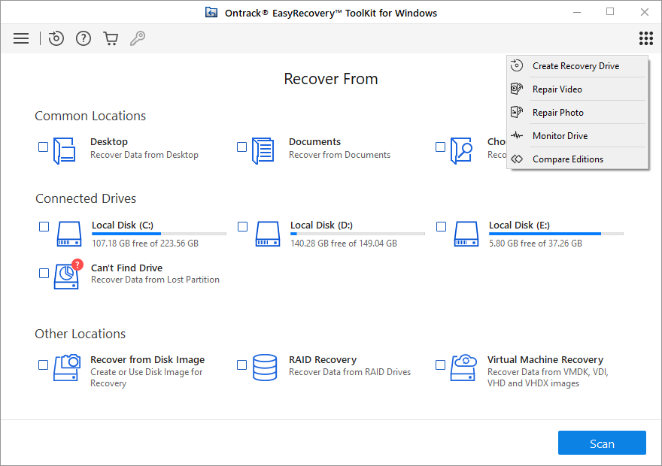The width and height of the screenshot is (662, 466).
Task: Click the app logo in title bar
Action: click(x=211, y=13)
